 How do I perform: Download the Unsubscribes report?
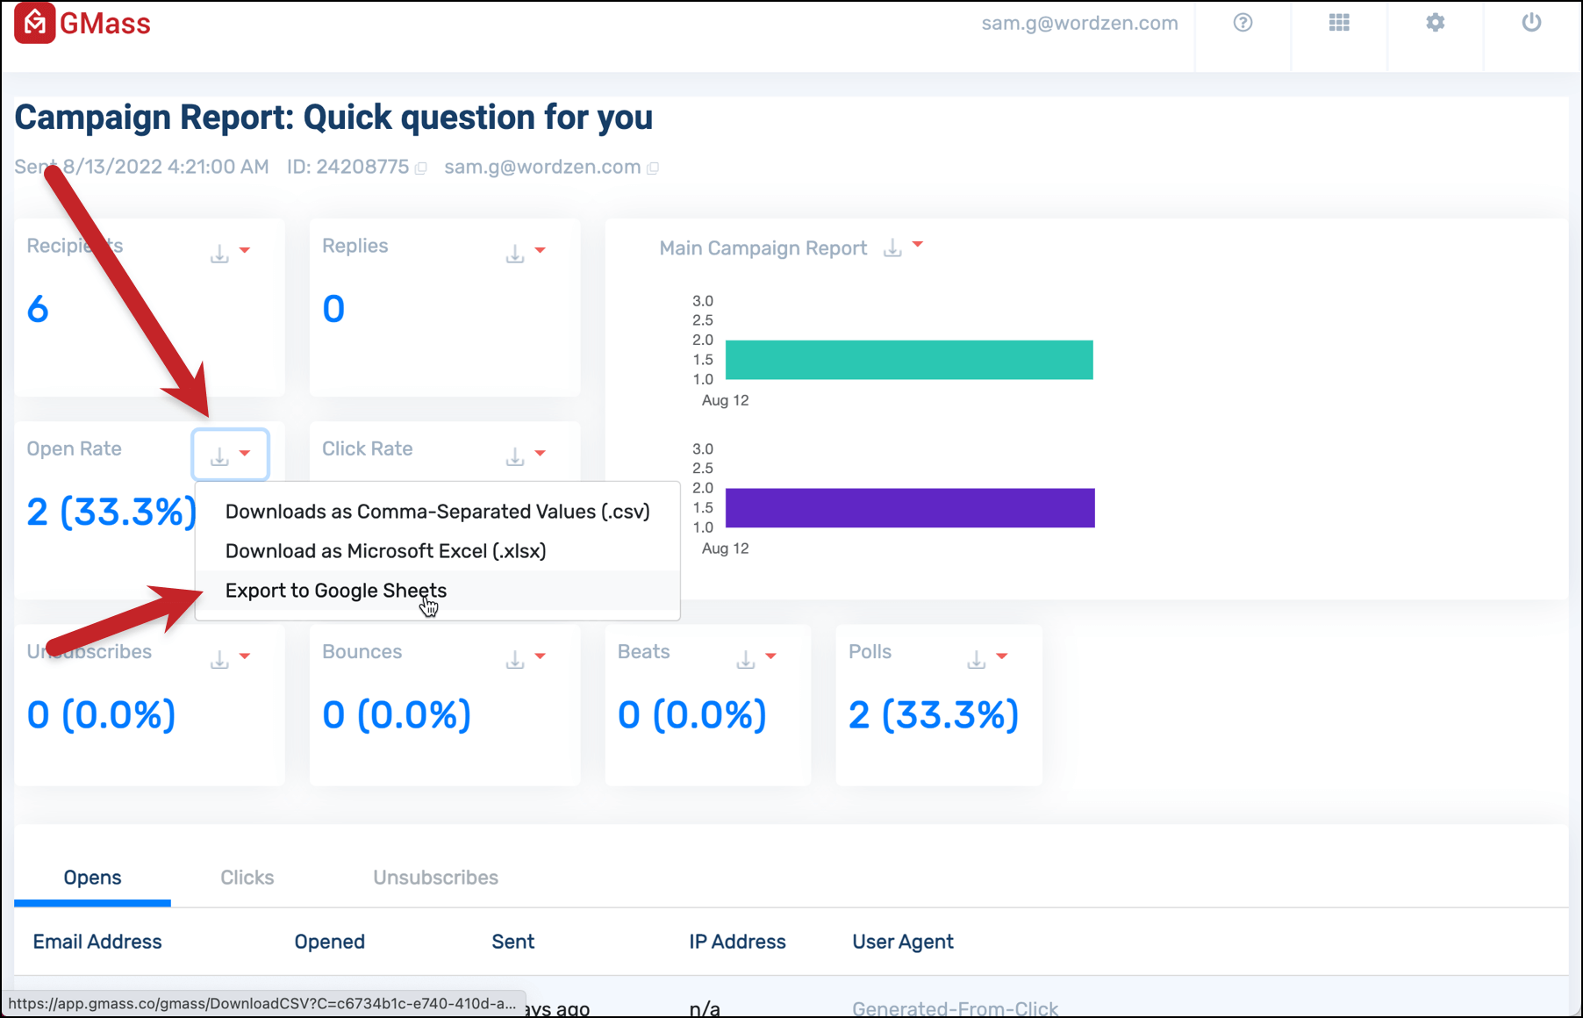pyautogui.click(x=219, y=659)
